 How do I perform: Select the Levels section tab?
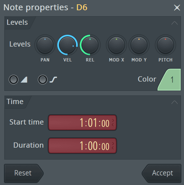pos(17,22)
